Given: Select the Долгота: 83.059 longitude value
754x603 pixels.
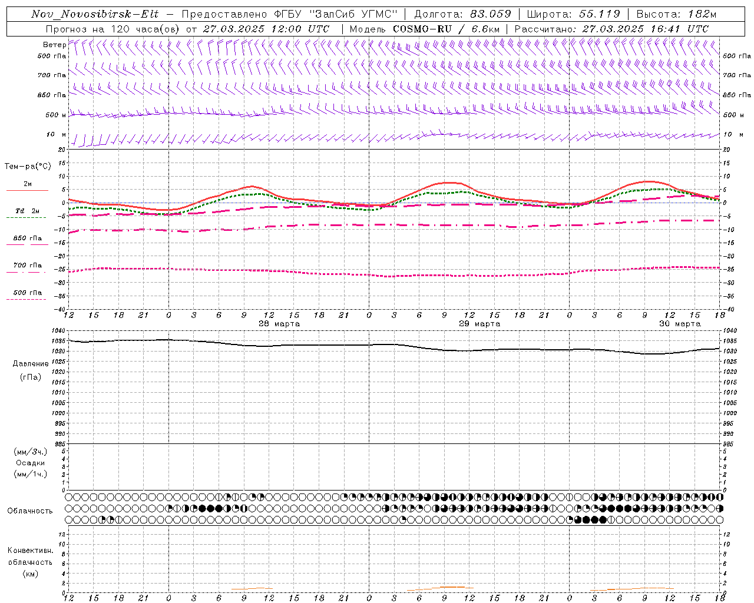Looking at the screenshot, I should tap(462, 14).
